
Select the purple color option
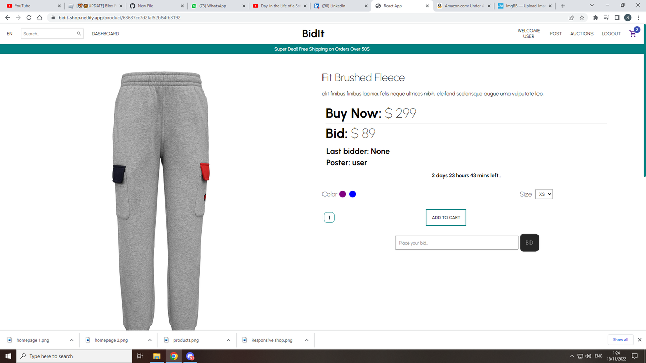pyautogui.click(x=343, y=194)
